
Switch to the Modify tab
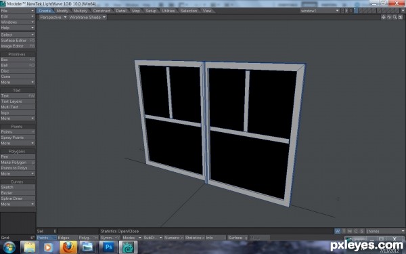pyautogui.click(x=62, y=11)
